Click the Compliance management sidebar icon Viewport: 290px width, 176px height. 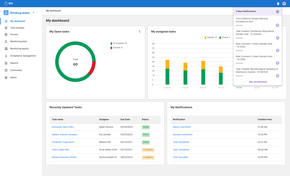pyautogui.click(x=6, y=56)
